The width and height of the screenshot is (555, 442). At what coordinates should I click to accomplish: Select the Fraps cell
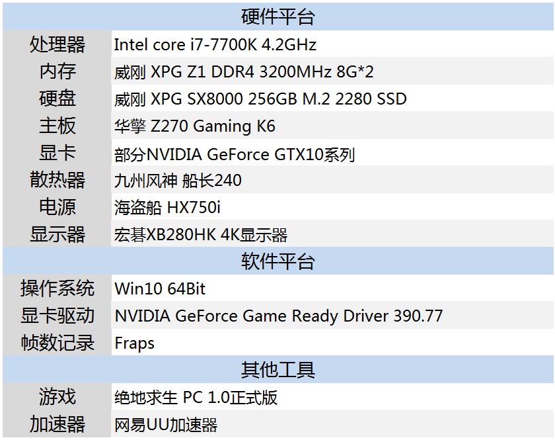(134, 343)
